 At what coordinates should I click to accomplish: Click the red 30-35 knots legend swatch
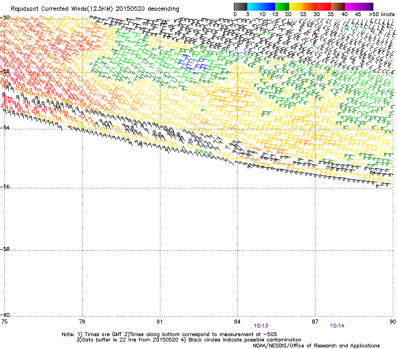click(x=324, y=6)
